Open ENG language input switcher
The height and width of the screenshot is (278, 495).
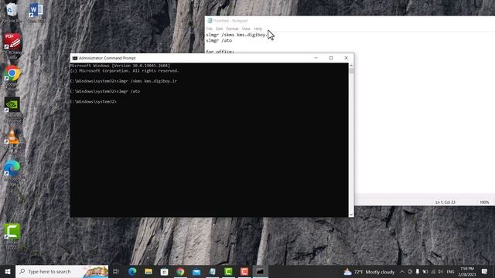click(450, 272)
